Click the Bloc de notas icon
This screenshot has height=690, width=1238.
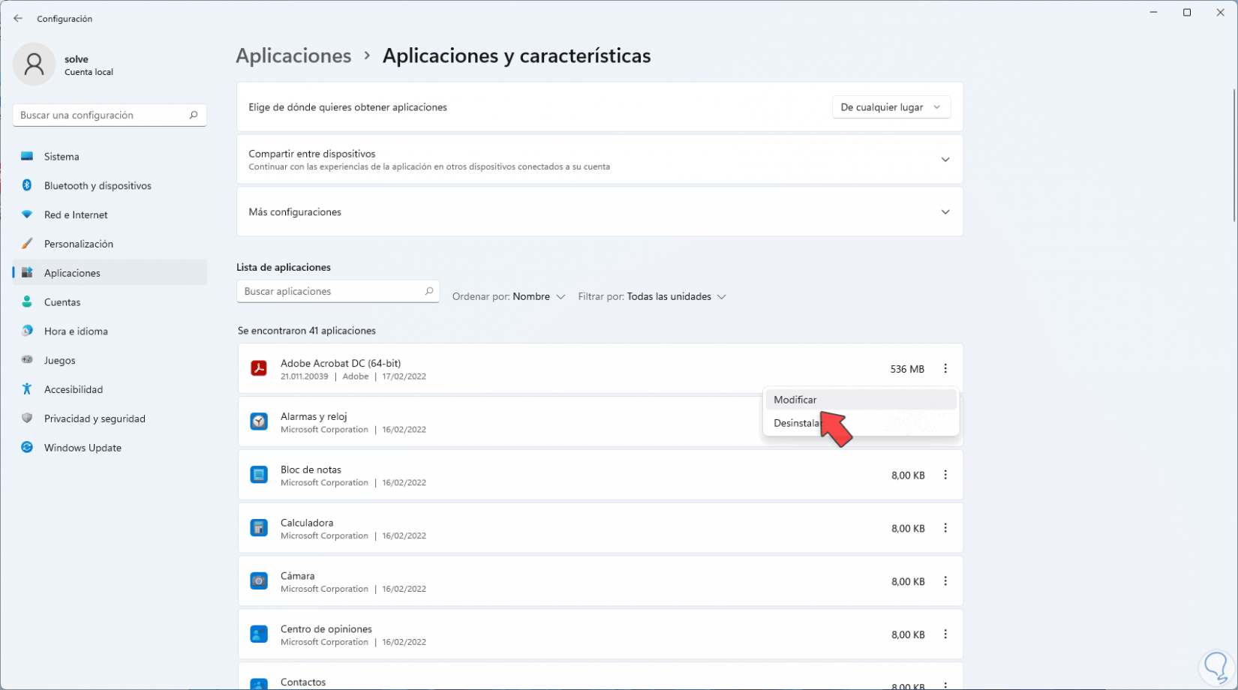(x=259, y=475)
